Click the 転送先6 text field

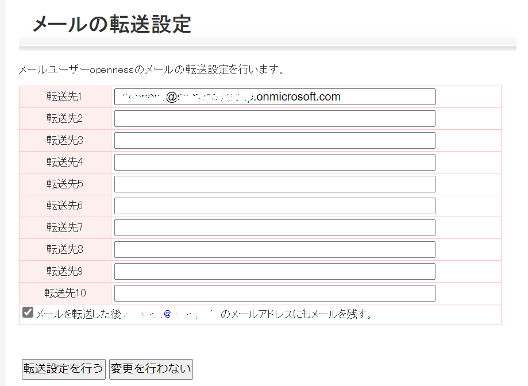click(275, 206)
